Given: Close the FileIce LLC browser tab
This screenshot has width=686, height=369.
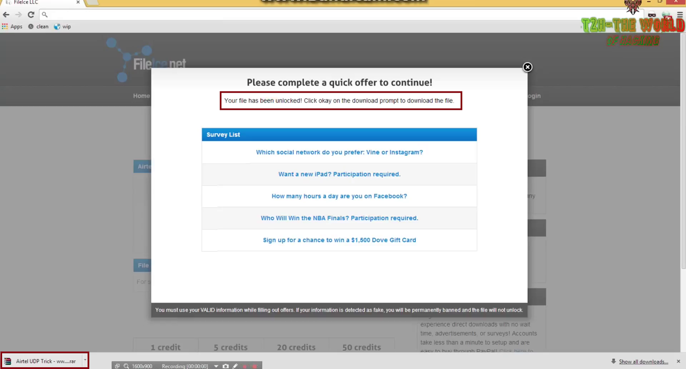Looking at the screenshot, I should click(x=78, y=2).
